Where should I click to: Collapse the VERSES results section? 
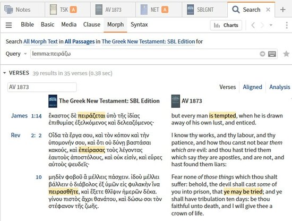[x=4, y=73]
